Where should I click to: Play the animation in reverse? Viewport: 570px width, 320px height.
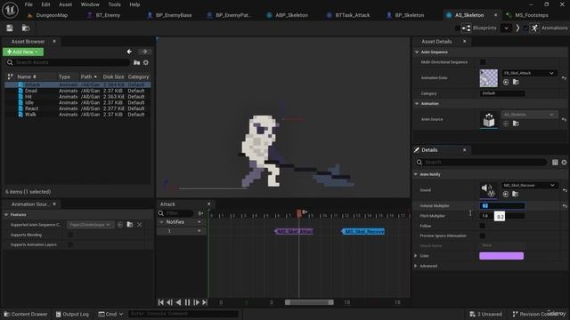[x=178, y=302]
